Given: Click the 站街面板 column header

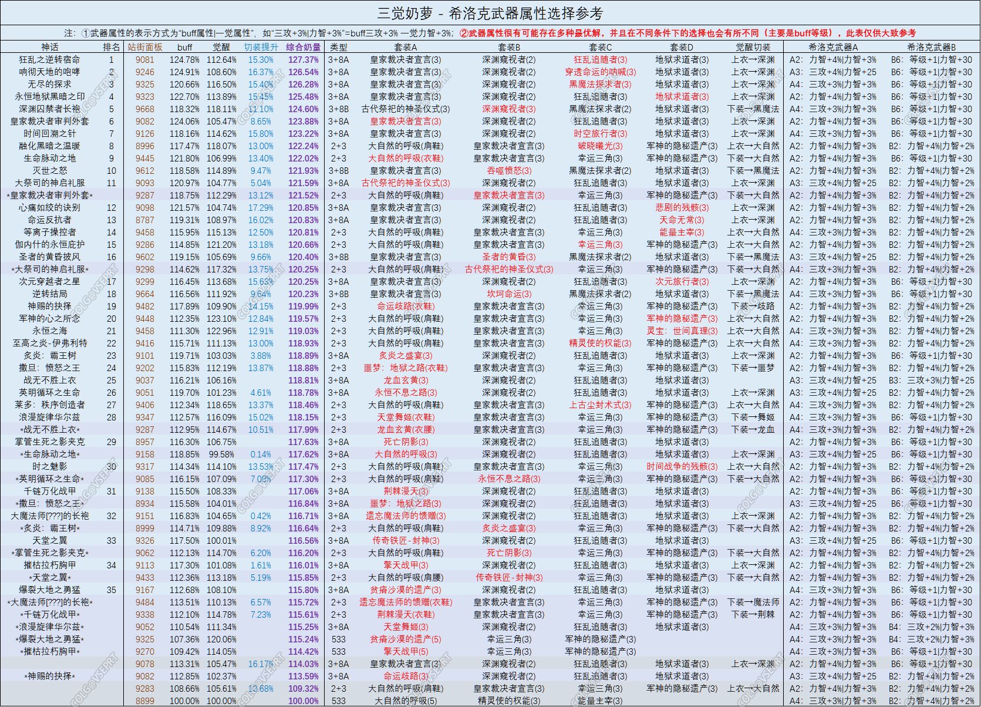Looking at the screenshot, I should tap(145, 47).
